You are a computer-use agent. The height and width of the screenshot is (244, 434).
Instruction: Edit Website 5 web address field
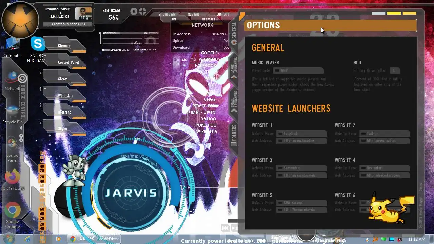pyautogui.click(x=301, y=210)
